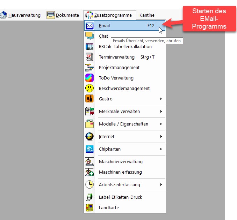Launch Label-Etiketten-Druck

pos(125,197)
